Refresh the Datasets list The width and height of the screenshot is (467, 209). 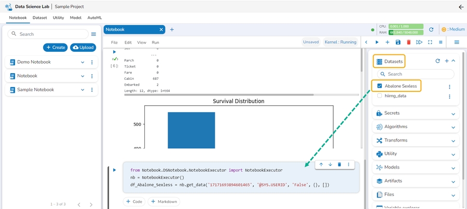(x=437, y=61)
